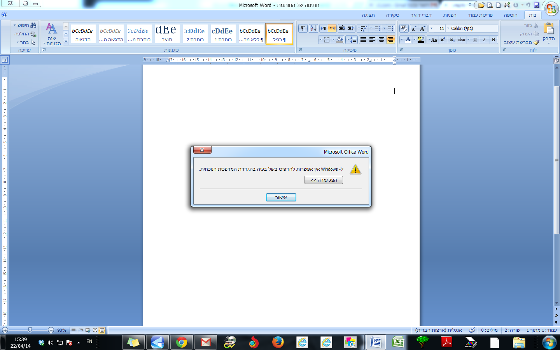Apply the Title (תואר) style

tap(167, 34)
